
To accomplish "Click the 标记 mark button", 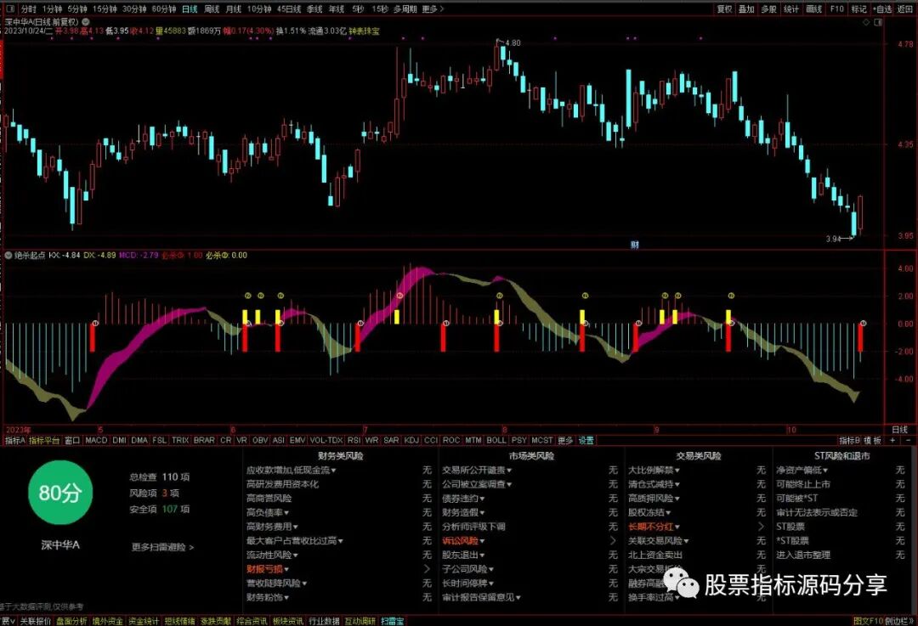I will pos(858,8).
